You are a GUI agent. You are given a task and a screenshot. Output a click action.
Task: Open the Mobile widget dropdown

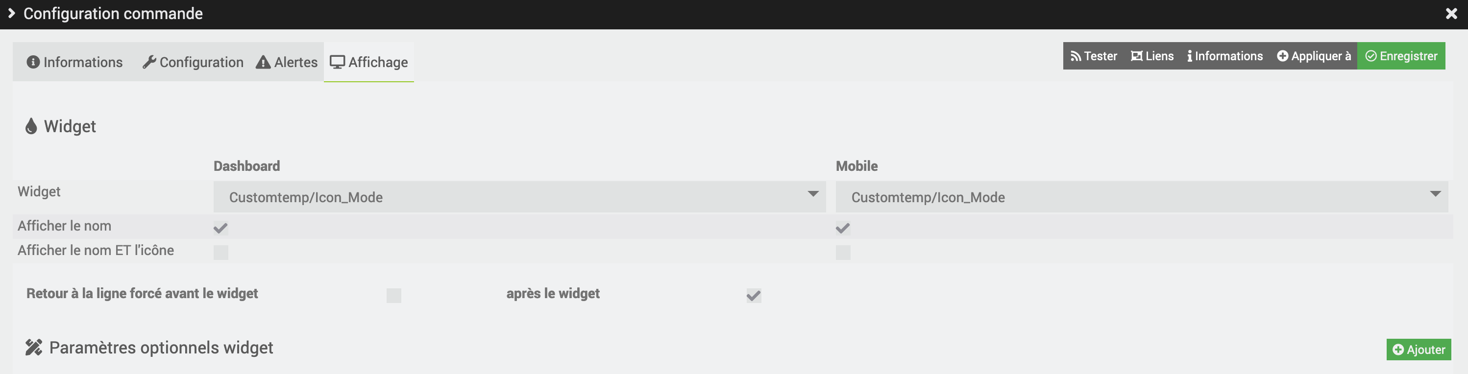click(x=1142, y=197)
